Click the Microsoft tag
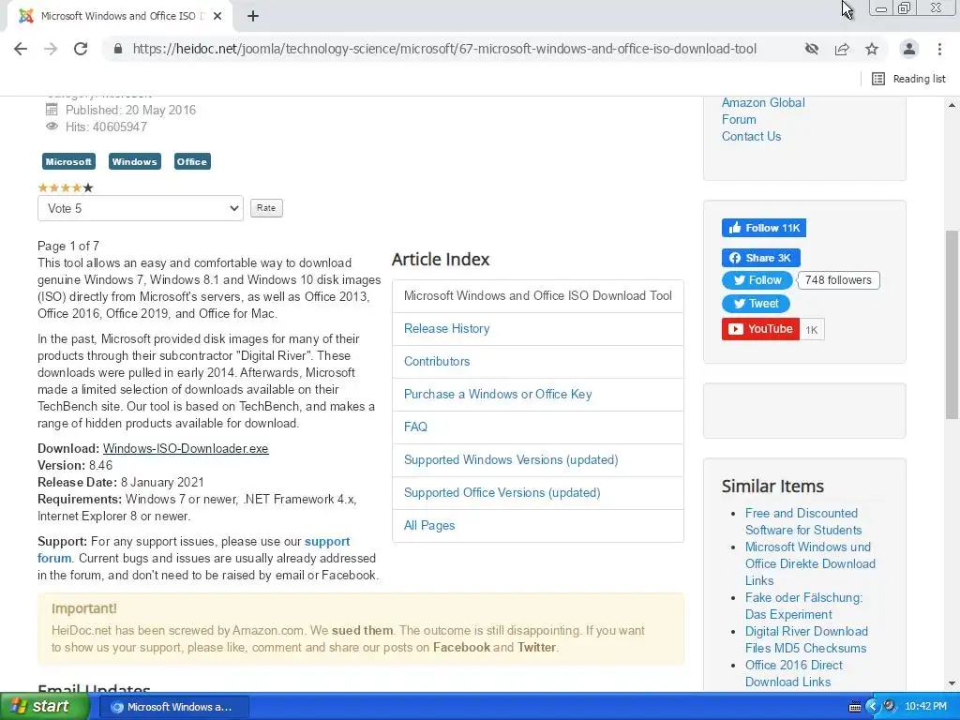Screen dimensions: 960x720 pos(68,161)
